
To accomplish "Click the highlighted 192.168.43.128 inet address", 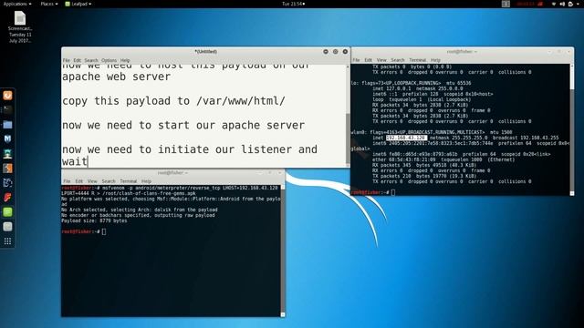I will pos(406,138).
